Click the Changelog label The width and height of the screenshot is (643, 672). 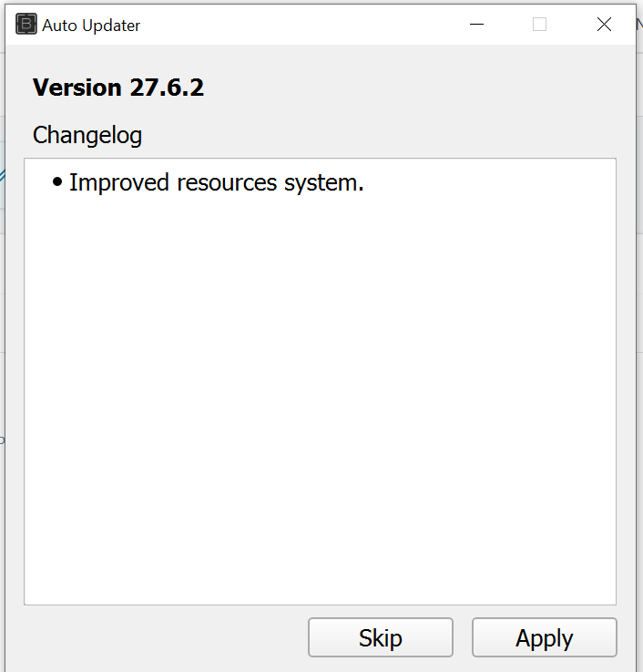87,136
